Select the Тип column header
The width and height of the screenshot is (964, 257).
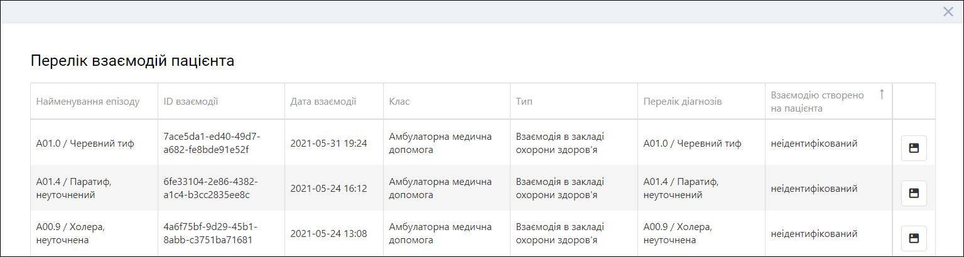coord(524,101)
